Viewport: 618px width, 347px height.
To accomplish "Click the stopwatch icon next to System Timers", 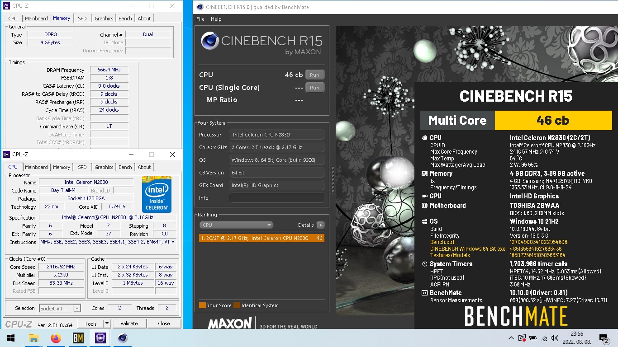I will (x=424, y=264).
